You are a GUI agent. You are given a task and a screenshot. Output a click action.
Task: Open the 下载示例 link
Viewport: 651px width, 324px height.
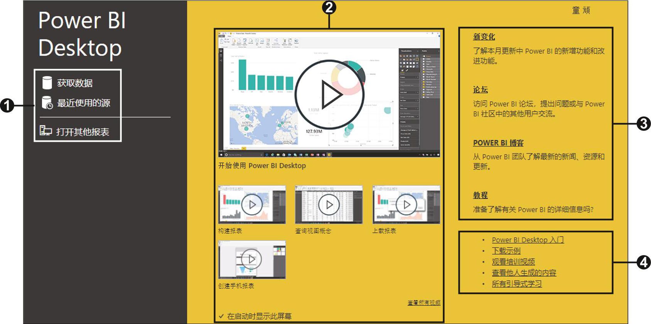(506, 251)
